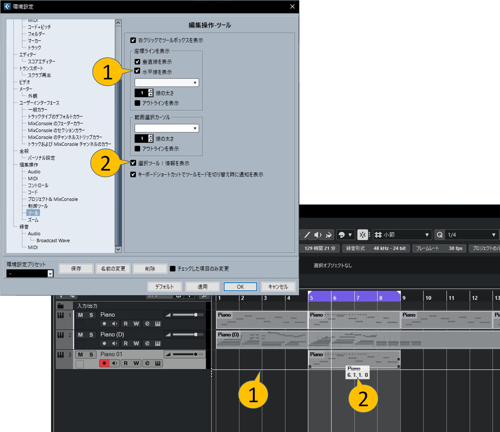This screenshot has height=432, width=500.
Task: Select the Line draw tool
Action: pyautogui.click(x=307, y=235)
